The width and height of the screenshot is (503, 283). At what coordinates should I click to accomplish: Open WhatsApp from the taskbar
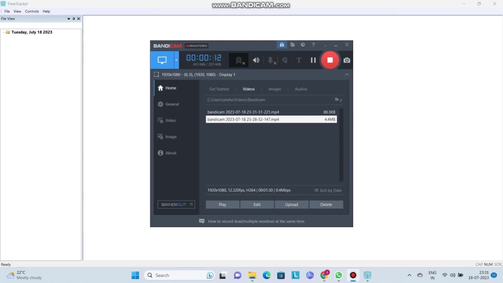pos(339,275)
